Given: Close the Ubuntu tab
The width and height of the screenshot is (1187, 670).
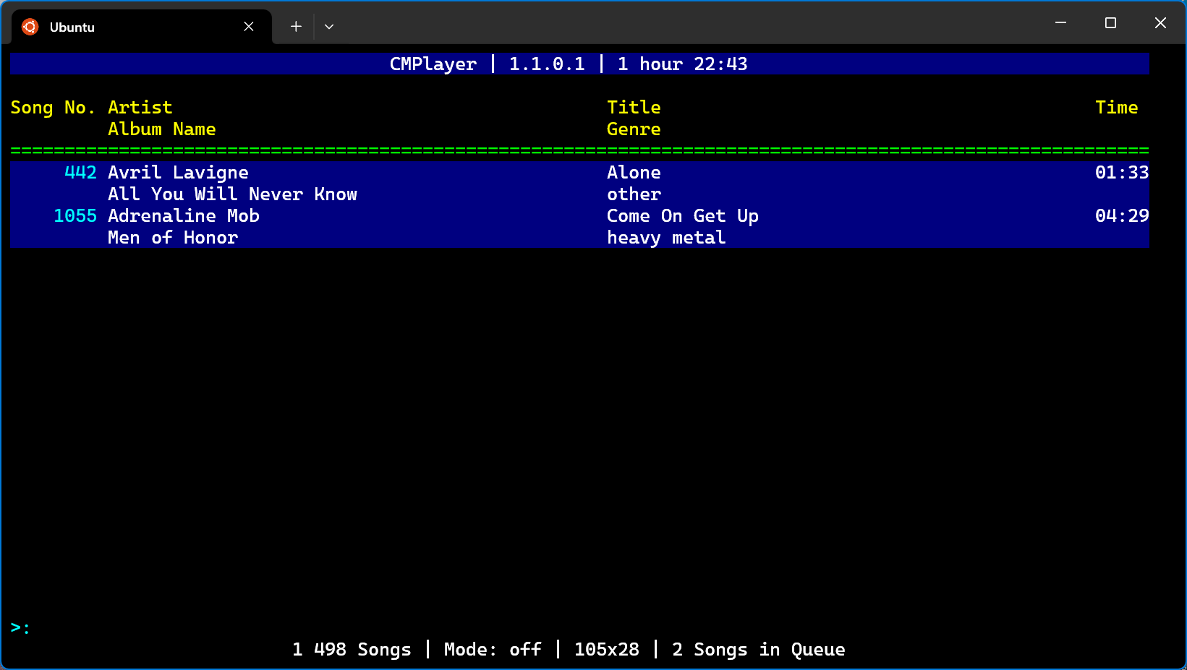Looking at the screenshot, I should (249, 27).
